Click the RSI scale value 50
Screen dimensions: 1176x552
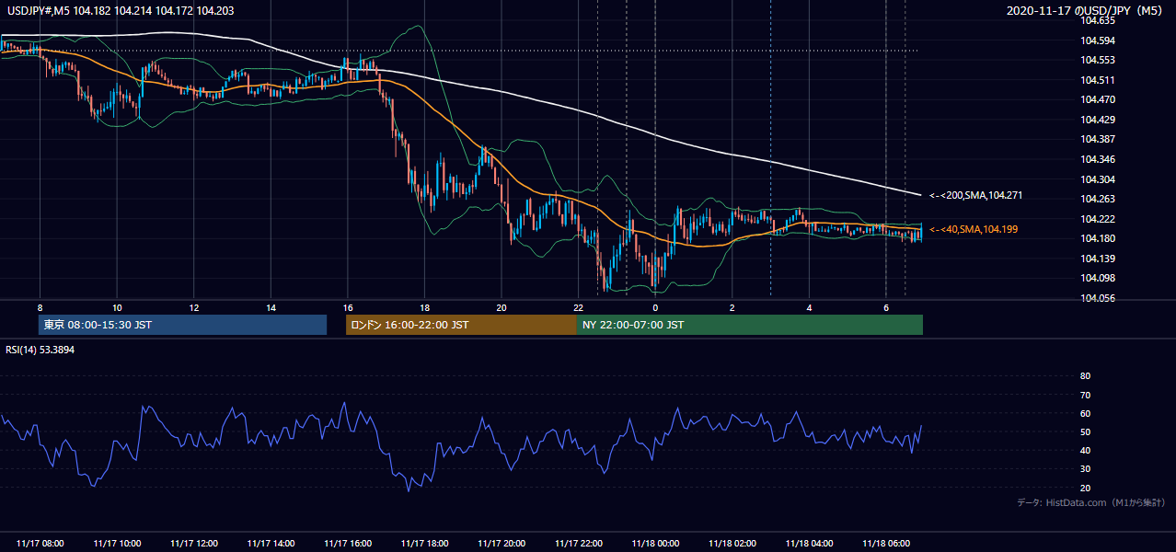click(x=1085, y=431)
